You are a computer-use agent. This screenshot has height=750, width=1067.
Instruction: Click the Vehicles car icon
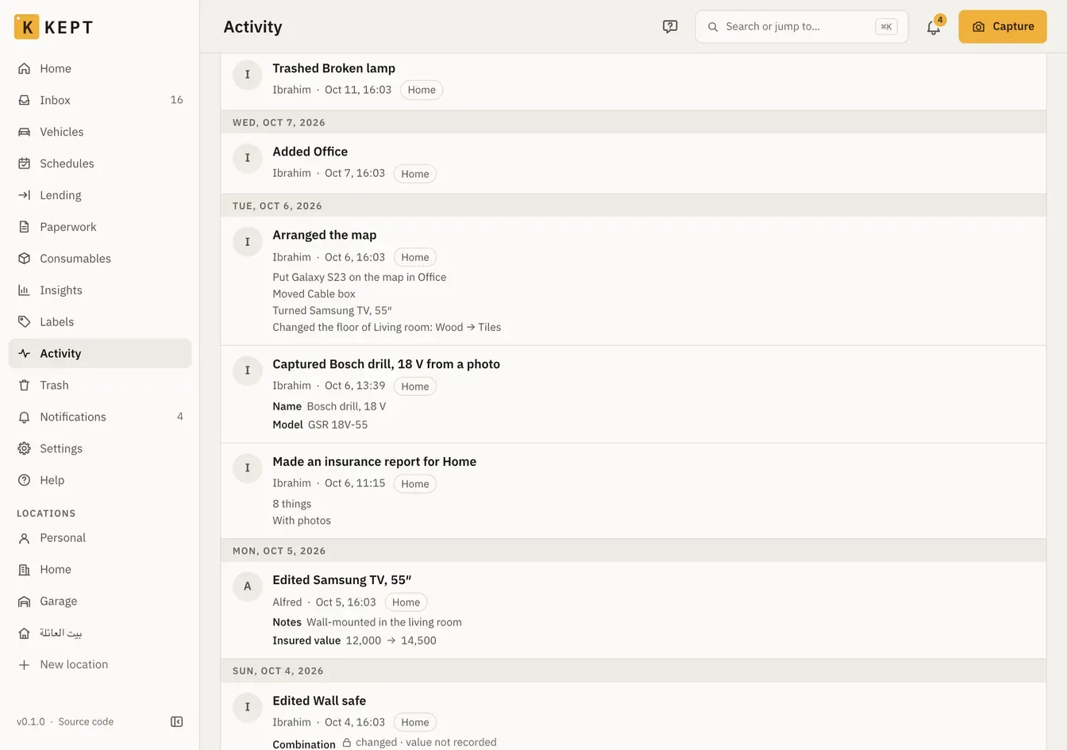(25, 132)
